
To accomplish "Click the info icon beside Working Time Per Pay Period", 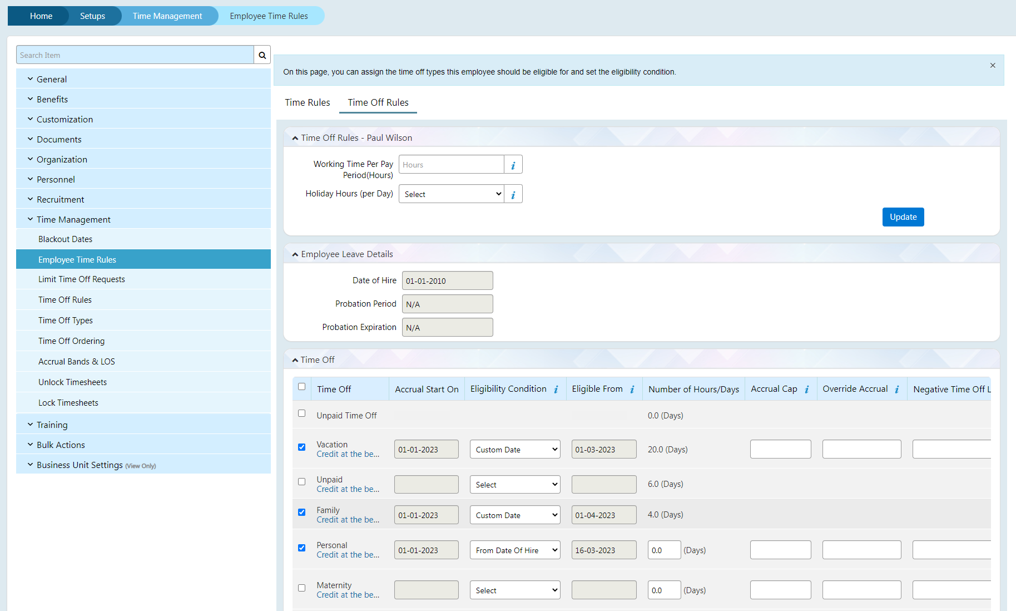I will [x=513, y=164].
